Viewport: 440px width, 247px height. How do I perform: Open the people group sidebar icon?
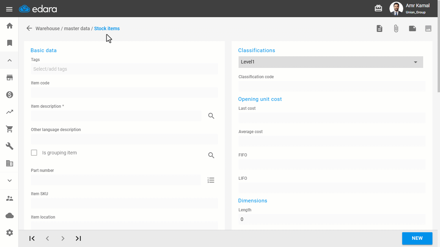click(x=10, y=198)
